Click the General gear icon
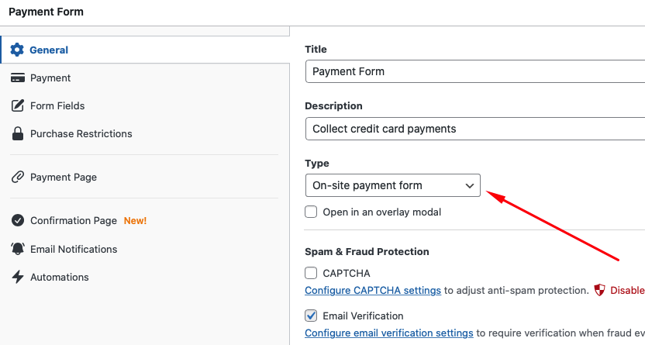 [17, 50]
